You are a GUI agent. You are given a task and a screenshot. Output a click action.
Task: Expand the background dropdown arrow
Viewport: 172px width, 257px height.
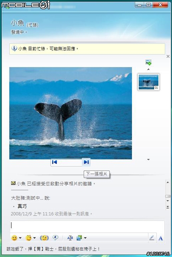click(85, 238)
